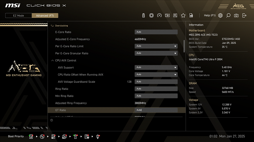This screenshot has height=142, width=254.
Task: Click the first boot priority device icon
Action: click(x=31, y=136)
